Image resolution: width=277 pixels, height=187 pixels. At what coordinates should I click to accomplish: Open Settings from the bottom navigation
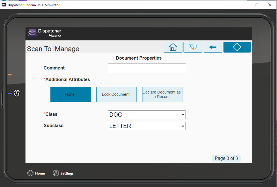pos(63,173)
